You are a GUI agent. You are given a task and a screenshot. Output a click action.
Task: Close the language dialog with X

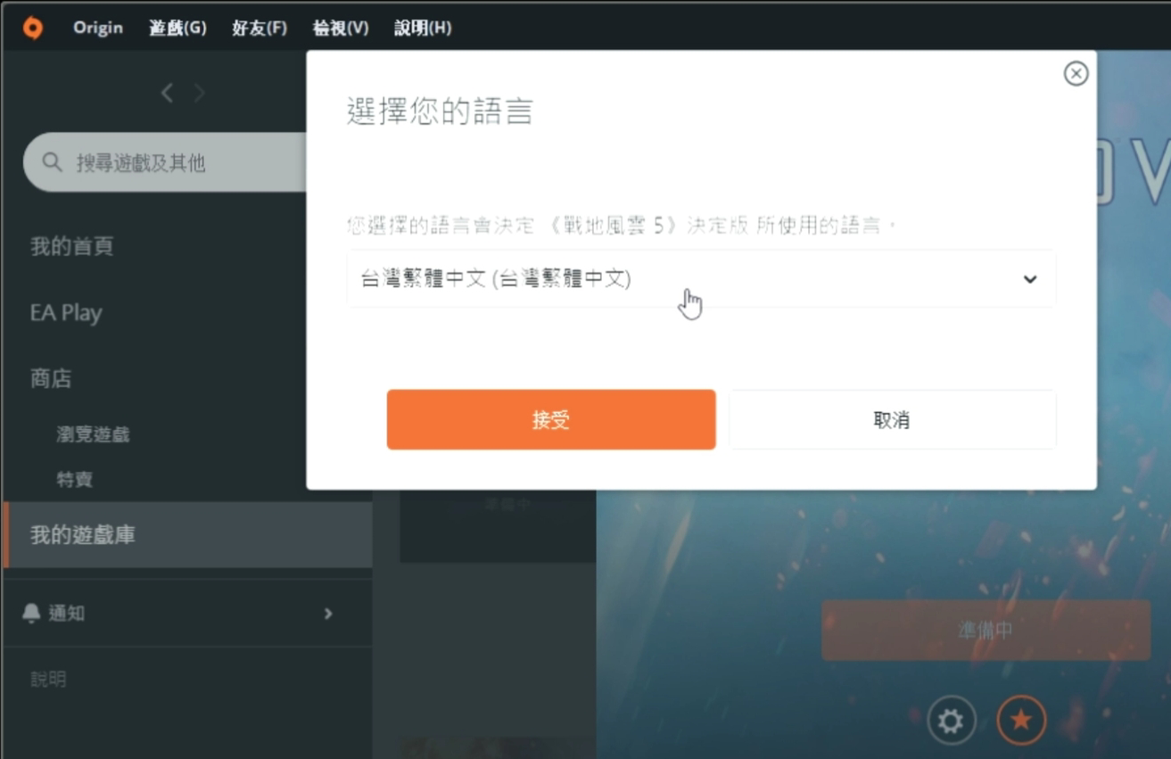tap(1076, 74)
